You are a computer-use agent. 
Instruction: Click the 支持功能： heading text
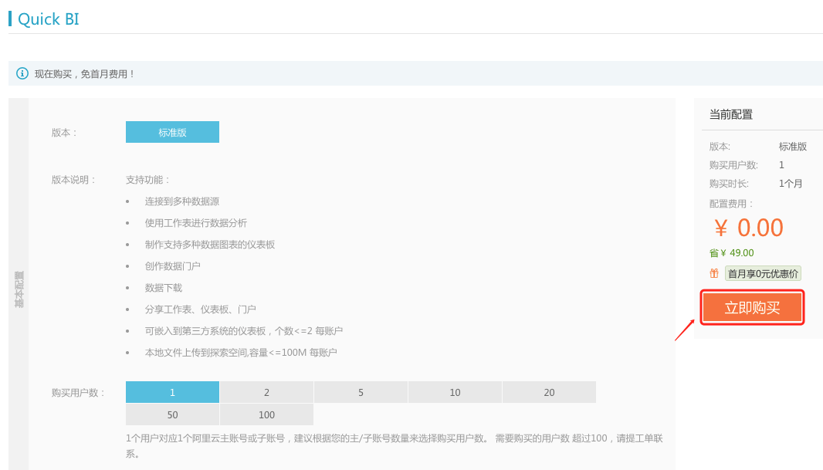click(x=148, y=180)
